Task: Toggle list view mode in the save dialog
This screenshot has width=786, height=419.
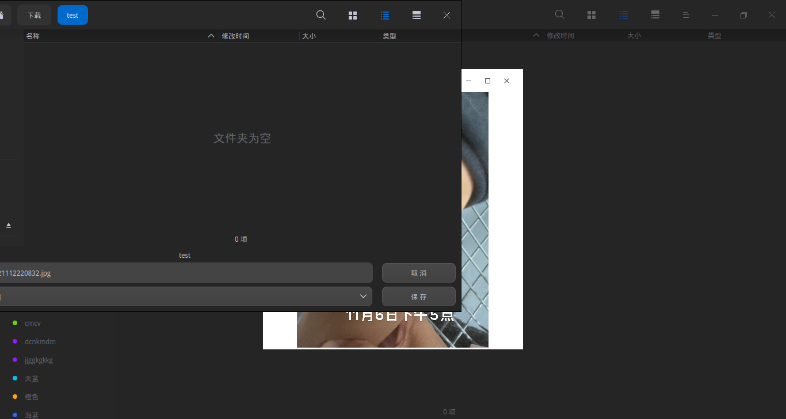Action: point(384,15)
